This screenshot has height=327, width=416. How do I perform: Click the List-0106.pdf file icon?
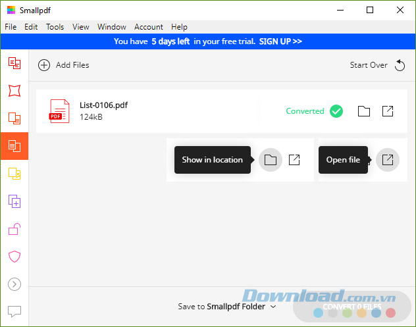pyautogui.click(x=59, y=111)
